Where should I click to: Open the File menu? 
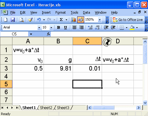pos(13,12)
